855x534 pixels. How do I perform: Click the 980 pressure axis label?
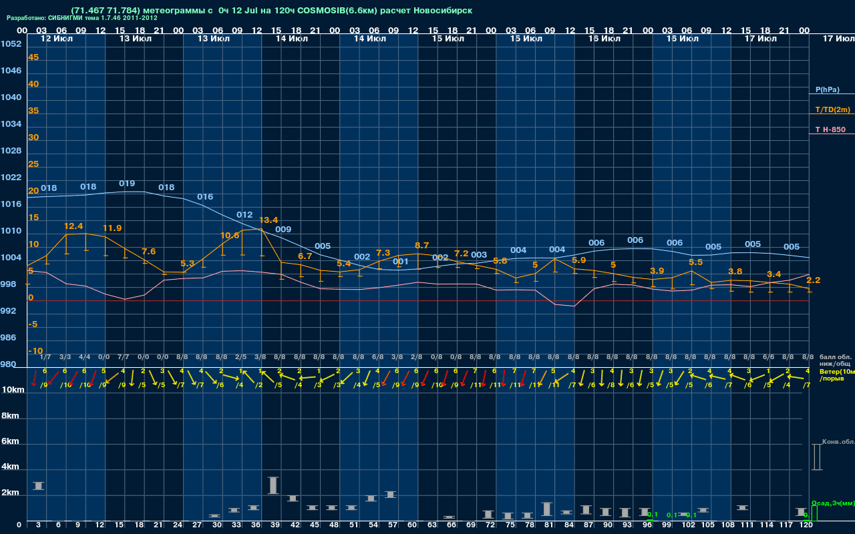[x=9, y=364]
